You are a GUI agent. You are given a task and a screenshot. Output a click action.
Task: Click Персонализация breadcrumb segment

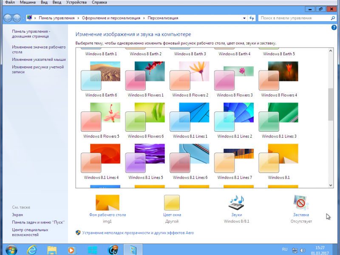(x=163, y=18)
